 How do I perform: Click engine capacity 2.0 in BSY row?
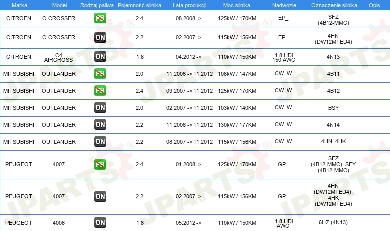click(139, 108)
